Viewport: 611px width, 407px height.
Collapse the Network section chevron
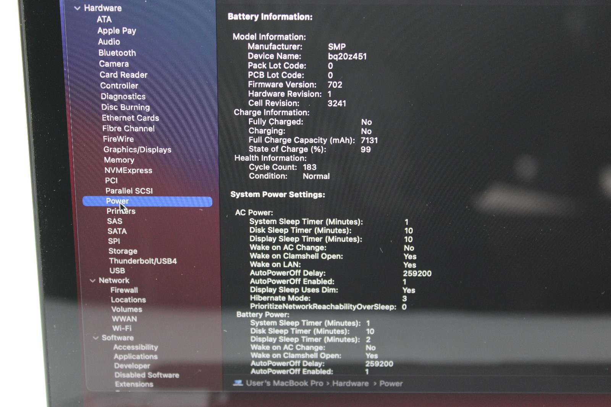tap(92, 281)
